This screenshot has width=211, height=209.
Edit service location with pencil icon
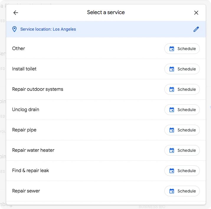[196, 29]
